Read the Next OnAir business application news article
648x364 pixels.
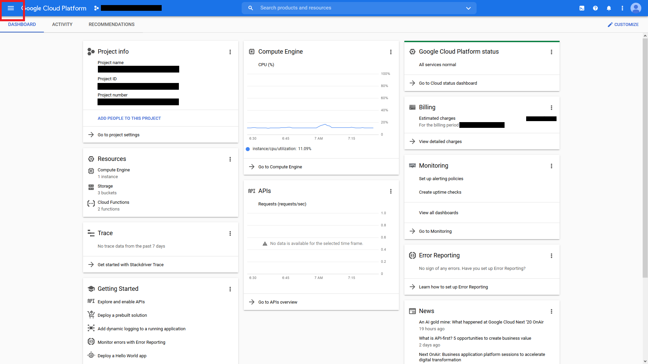(x=482, y=357)
